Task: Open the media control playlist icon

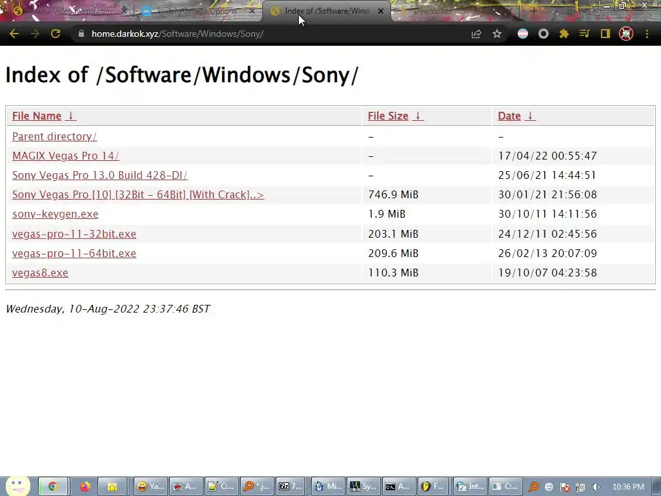Action: pos(584,34)
